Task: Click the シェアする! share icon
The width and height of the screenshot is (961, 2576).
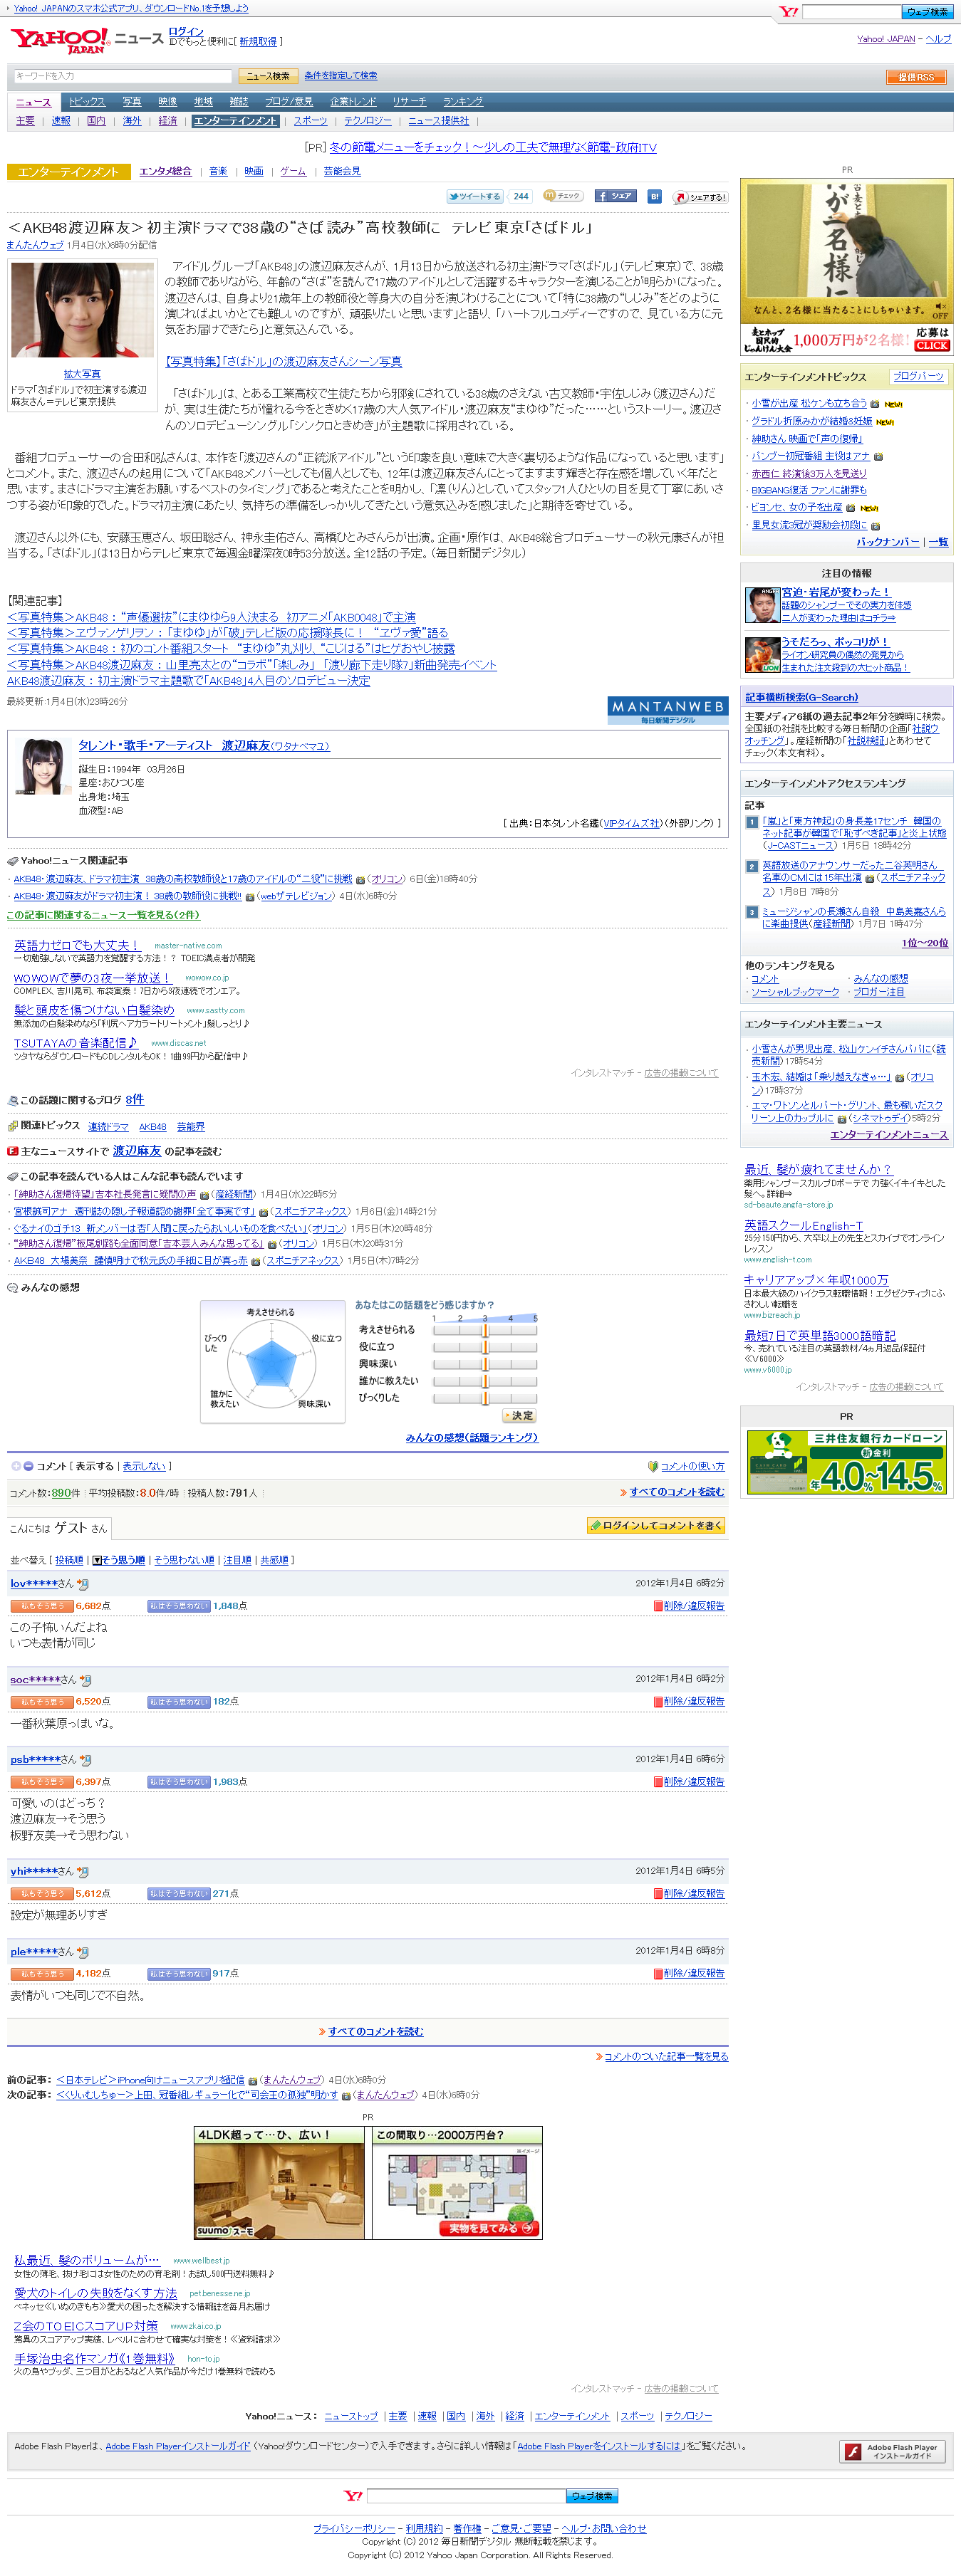Action: point(700,196)
